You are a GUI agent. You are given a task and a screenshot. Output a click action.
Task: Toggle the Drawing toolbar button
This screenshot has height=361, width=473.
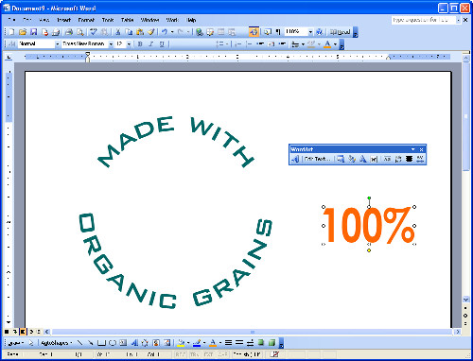[x=254, y=32]
